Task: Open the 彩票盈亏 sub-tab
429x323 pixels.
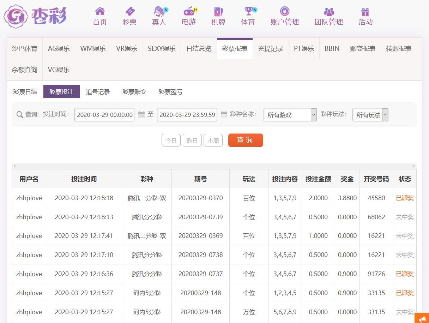Action: (x=171, y=92)
